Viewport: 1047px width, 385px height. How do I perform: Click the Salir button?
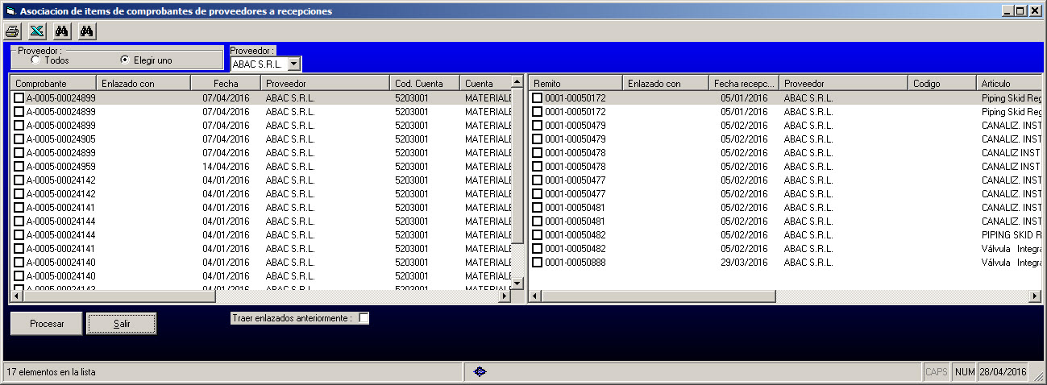(122, 323)
